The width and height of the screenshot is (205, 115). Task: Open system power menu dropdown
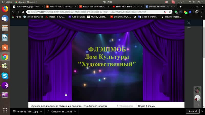tap(200, 2)
